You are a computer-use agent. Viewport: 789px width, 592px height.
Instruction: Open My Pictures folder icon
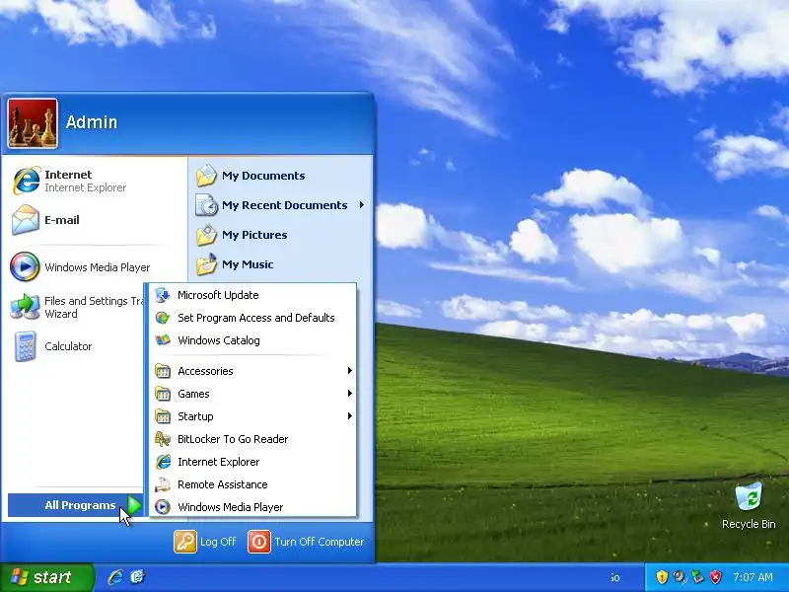point(206,235)
